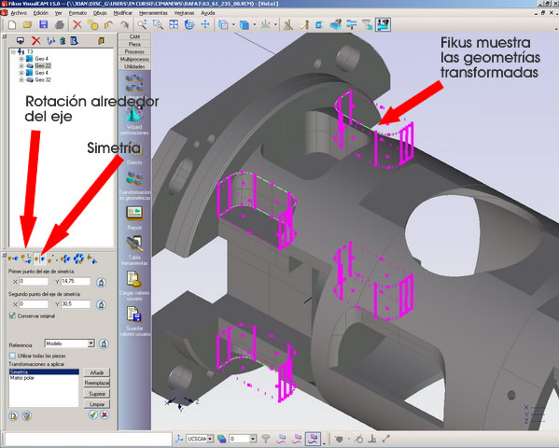Toggle Conservar original checkbox

tap(12, 315)
